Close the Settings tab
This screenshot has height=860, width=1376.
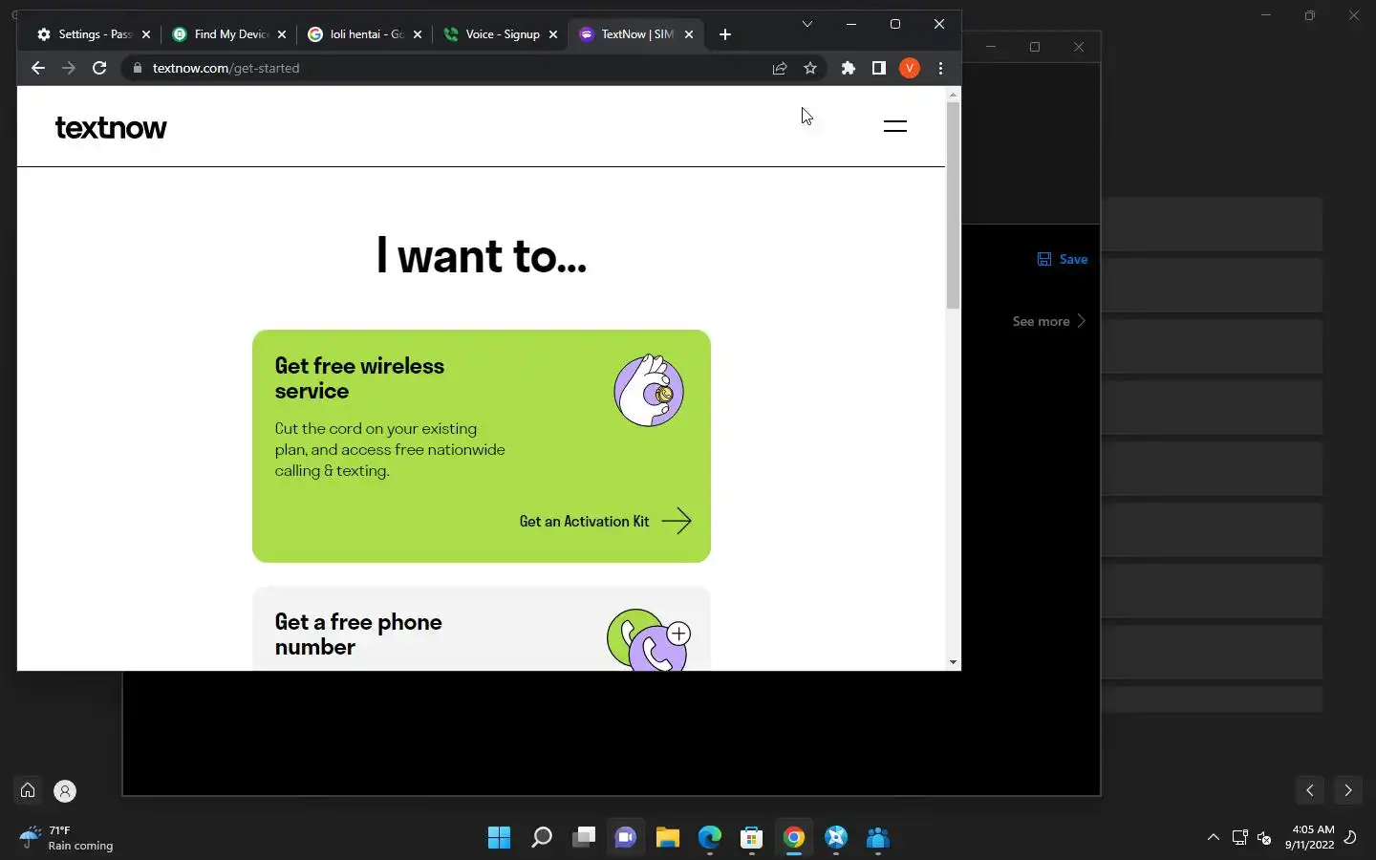point(146,34)
